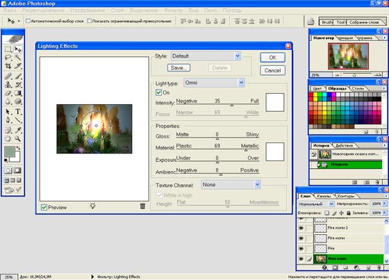Viewport: 389px width, 280px height.
Task: Toggle the On checkbox for the light
Action: [x=158, y=92]
